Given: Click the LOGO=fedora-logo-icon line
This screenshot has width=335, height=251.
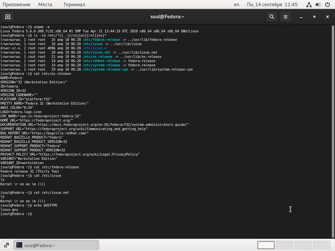Looking at the screenshot, I should [x=21, y=112].
